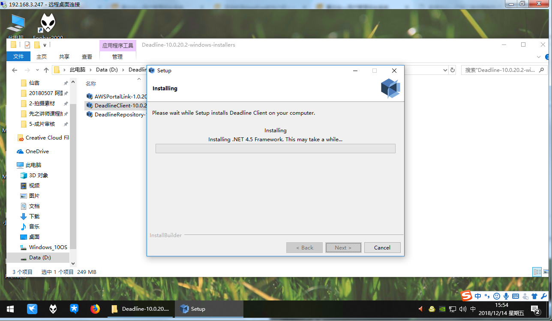
Task: Expand the recent locations dropdown arrow
Action: pyautogui.click(x=37, y=70)
